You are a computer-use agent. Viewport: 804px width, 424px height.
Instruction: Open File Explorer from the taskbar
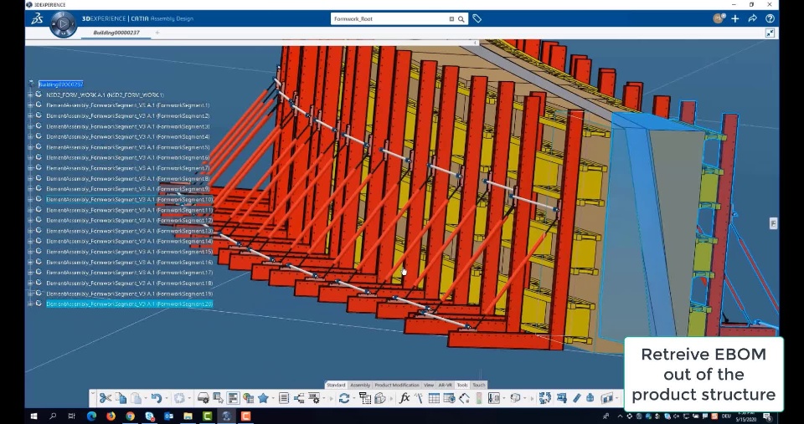click(x=188, y=416)
